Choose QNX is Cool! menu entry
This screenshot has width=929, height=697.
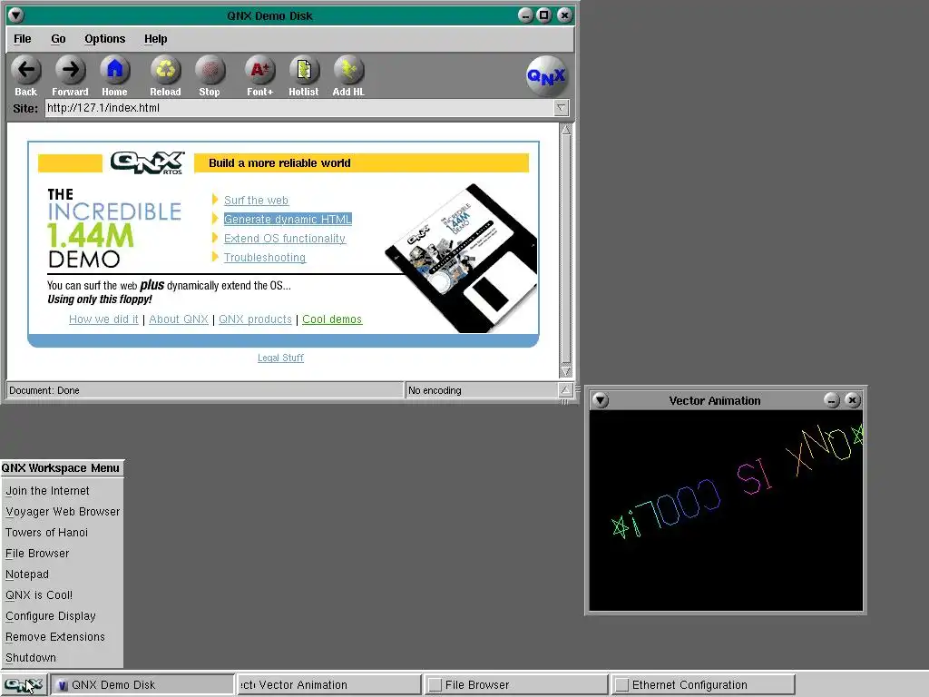coord(62,595)
